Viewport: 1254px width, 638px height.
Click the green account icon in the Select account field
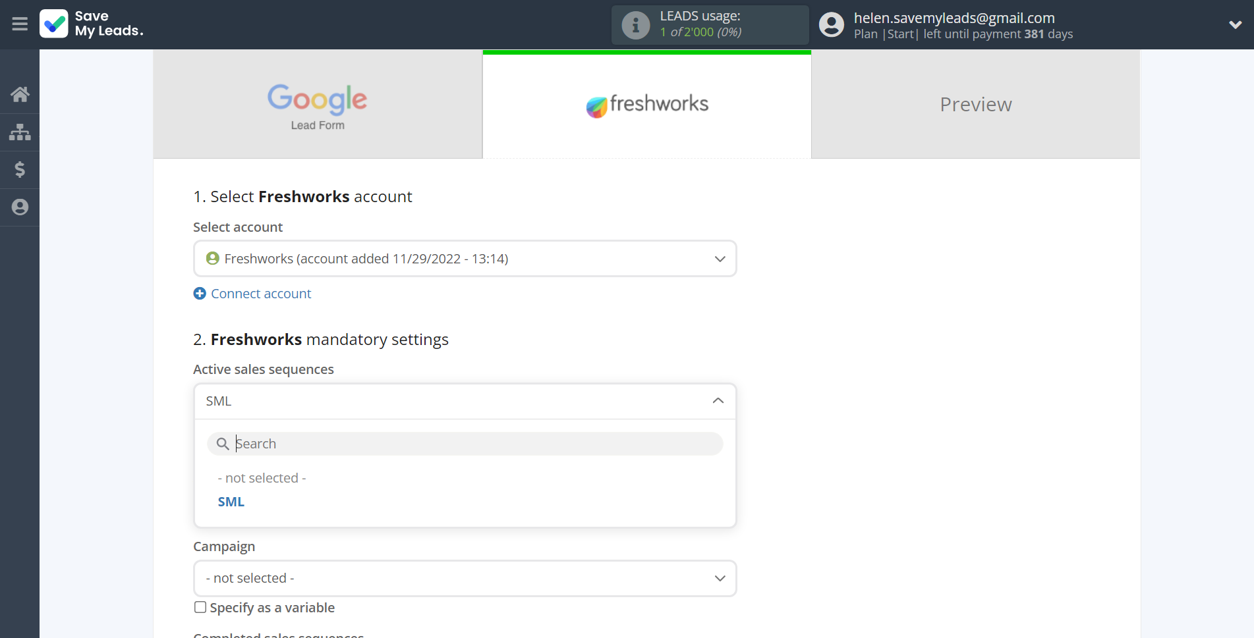tap(213, 258)
